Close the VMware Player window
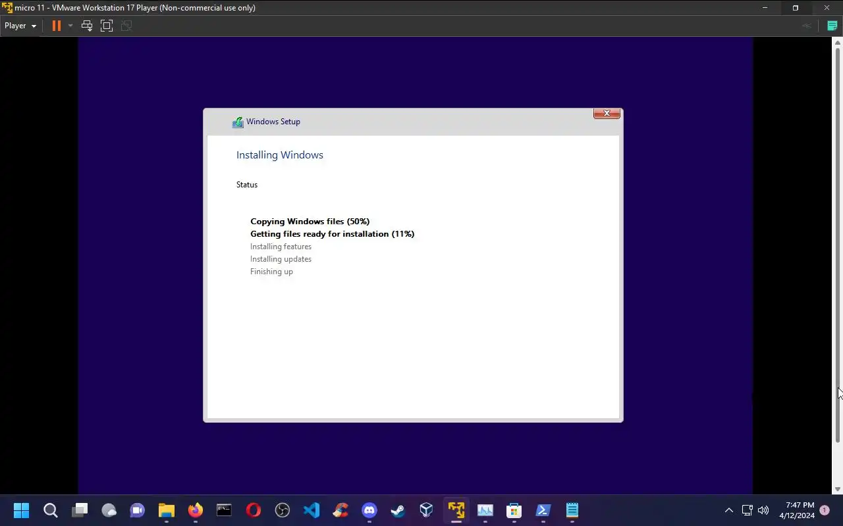 point(827,8)
